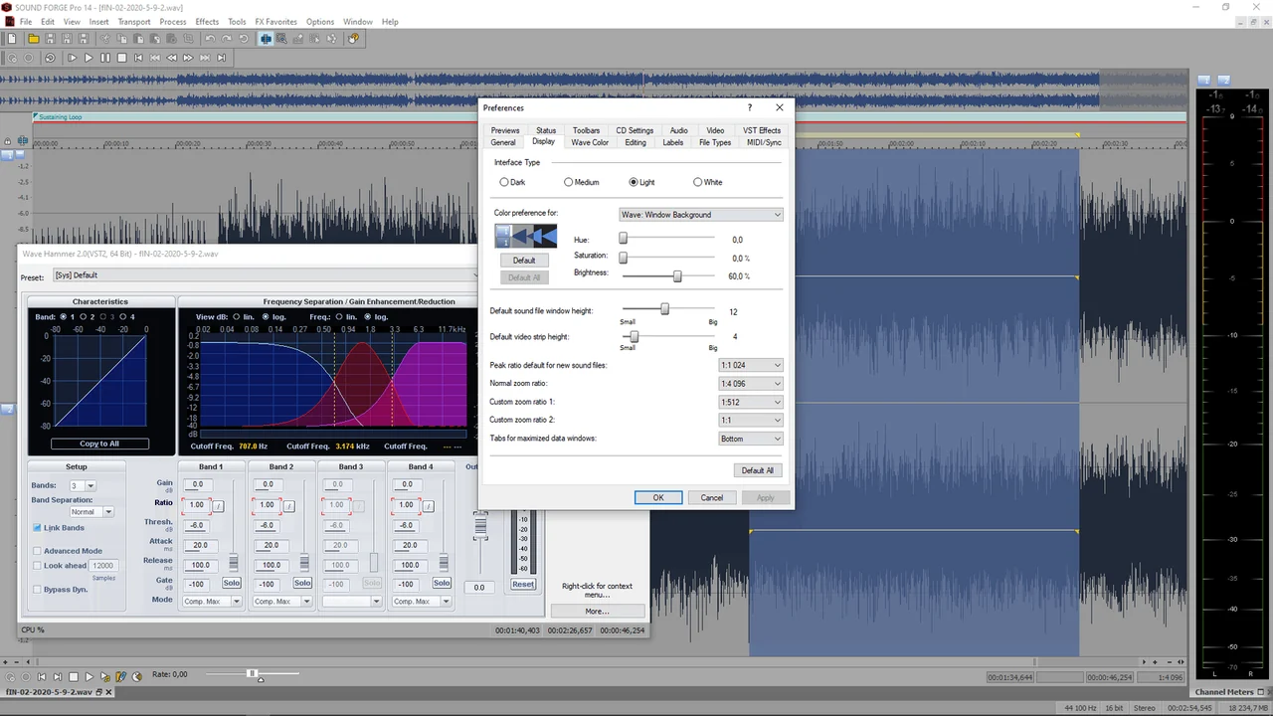
Task: Click the Default sound file window height slider
Action: coord(664,309)
